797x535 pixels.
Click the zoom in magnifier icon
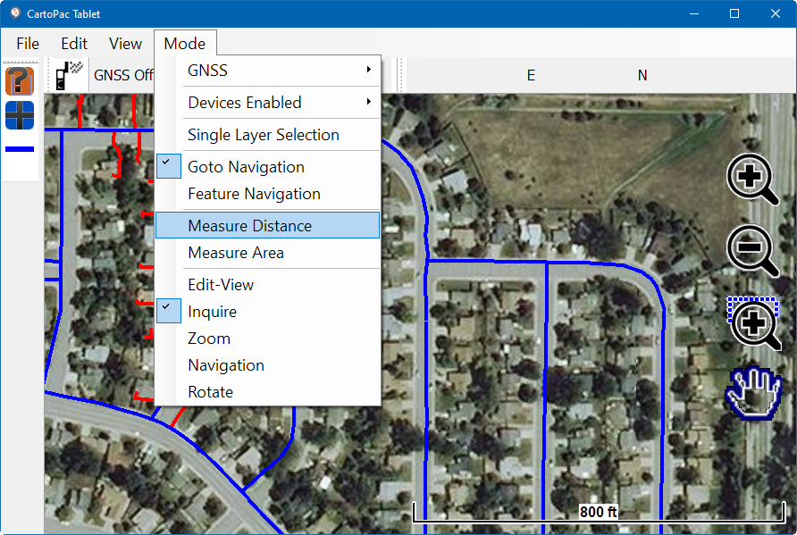754,180
